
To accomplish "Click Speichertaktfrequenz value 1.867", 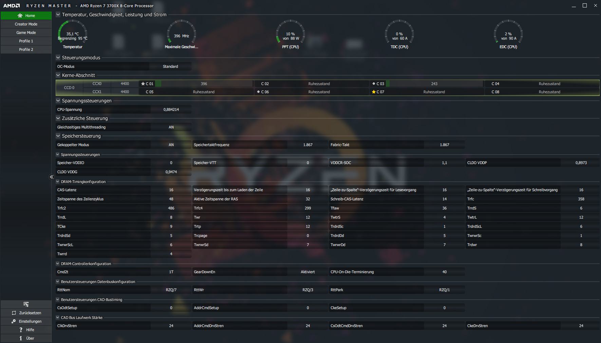I will 308,145.
